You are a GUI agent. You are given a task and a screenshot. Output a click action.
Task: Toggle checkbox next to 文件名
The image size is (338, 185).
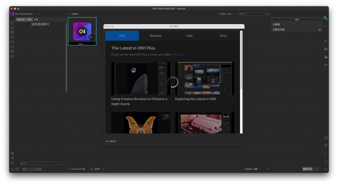(92, 169)
